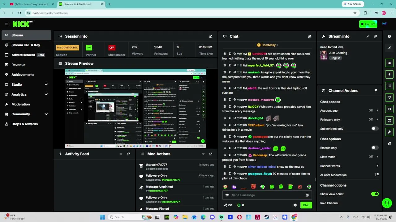The image size is (396, 222).
Task: Pop out the Session Info panel
Action: coord(211,36)
